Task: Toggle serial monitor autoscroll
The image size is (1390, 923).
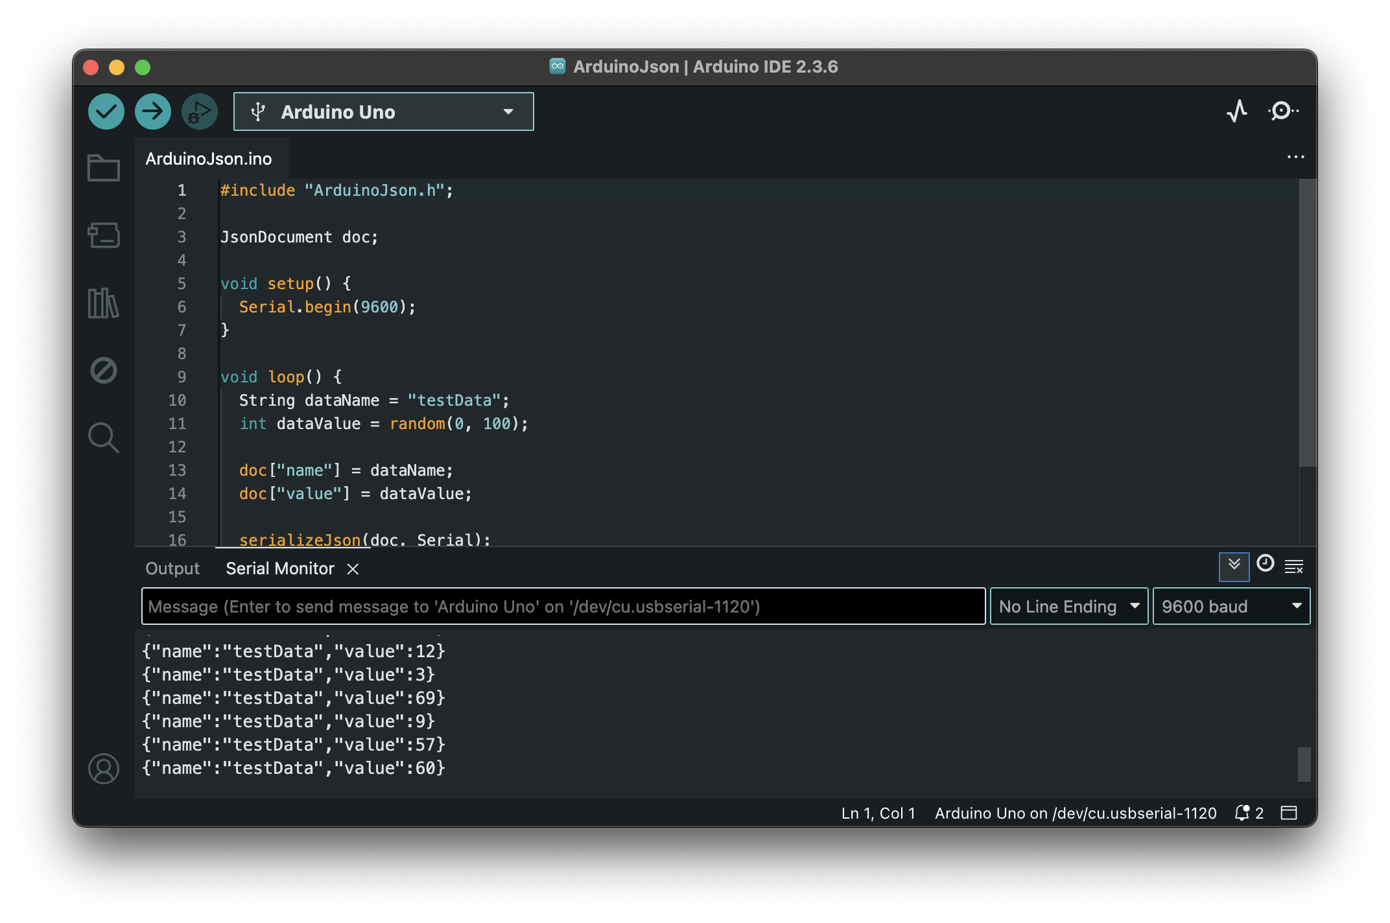Action: click(1234, 566)
